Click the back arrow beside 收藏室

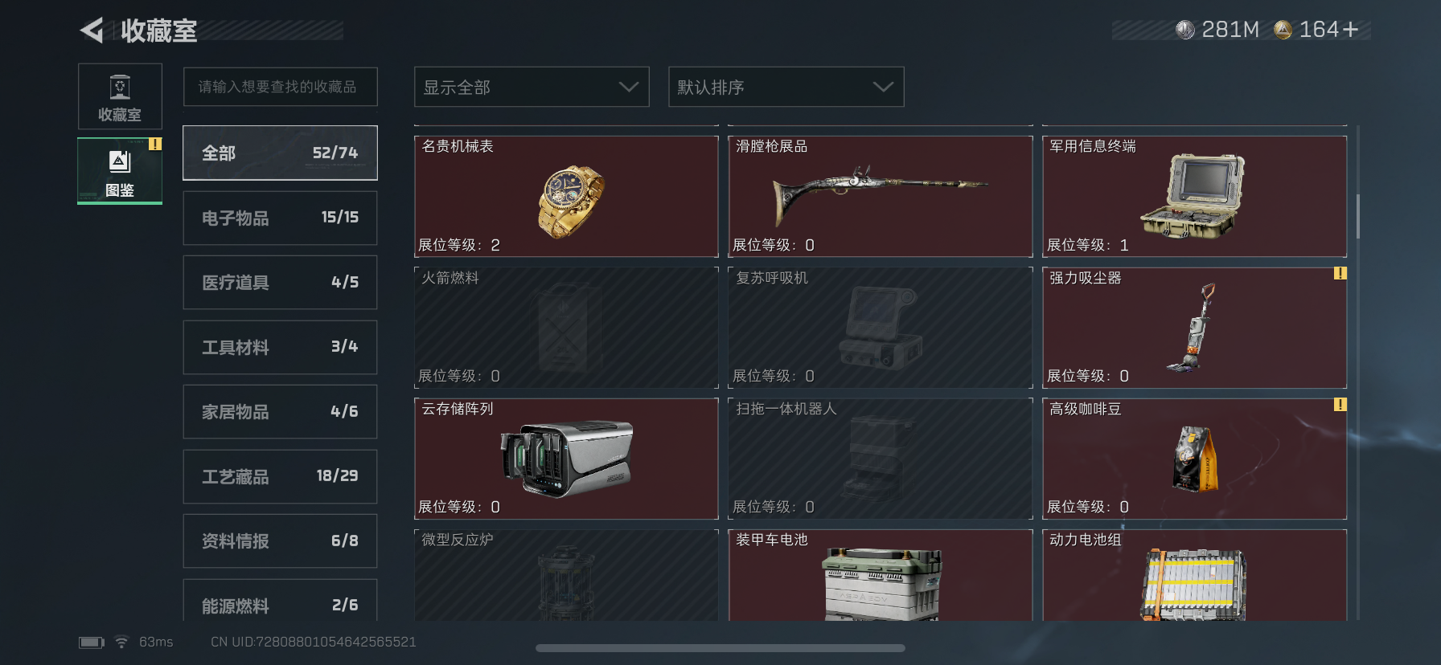(x=92, y=31)
